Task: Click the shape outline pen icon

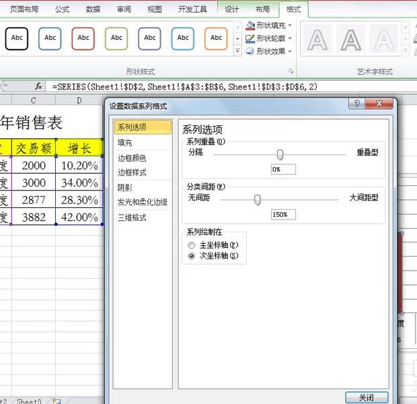Action: pos(250,38)
